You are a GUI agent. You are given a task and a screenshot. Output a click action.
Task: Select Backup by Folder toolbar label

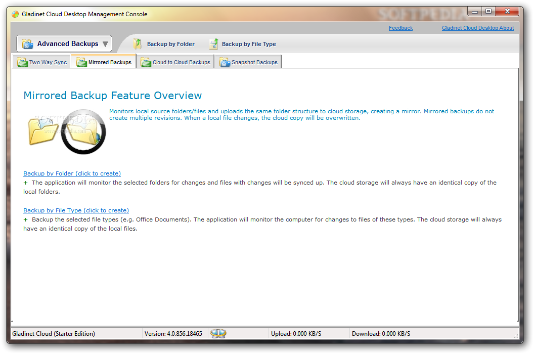[170, 44]
